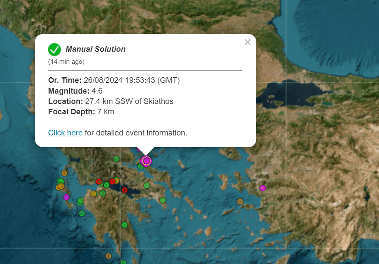Image resolution: width=379 pixels, height=264 pixels.
Task: Close the earthquake info popup
Action: [x=248, y=42]
